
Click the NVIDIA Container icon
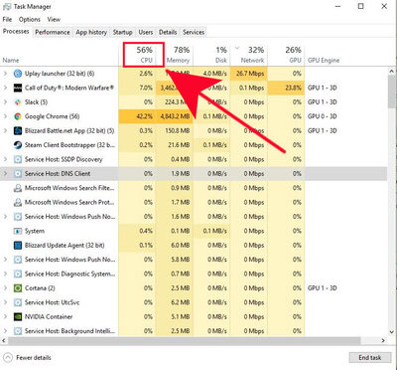[x=18, y=316]
